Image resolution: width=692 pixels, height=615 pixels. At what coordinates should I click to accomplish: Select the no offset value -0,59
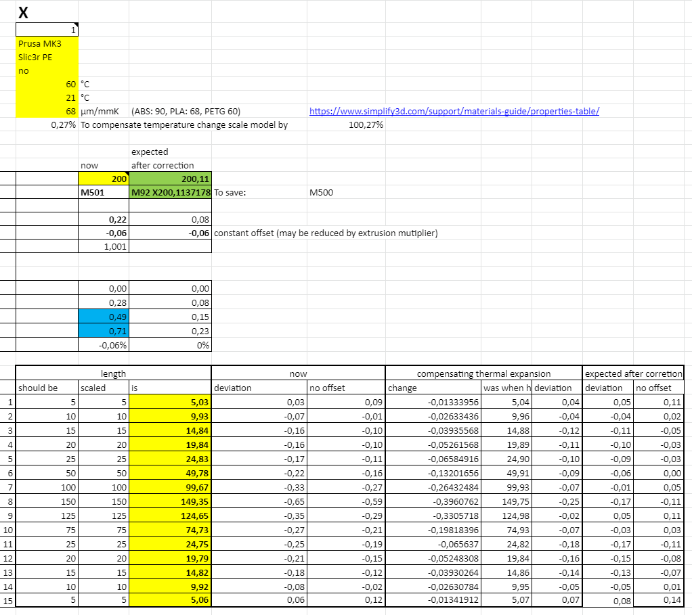pyautogui.click(x=347, y=501)
